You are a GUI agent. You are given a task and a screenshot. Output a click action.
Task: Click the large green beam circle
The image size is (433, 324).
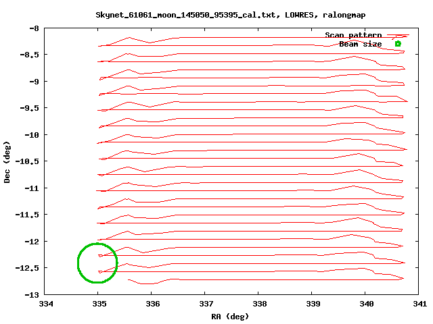pos(97,263)
